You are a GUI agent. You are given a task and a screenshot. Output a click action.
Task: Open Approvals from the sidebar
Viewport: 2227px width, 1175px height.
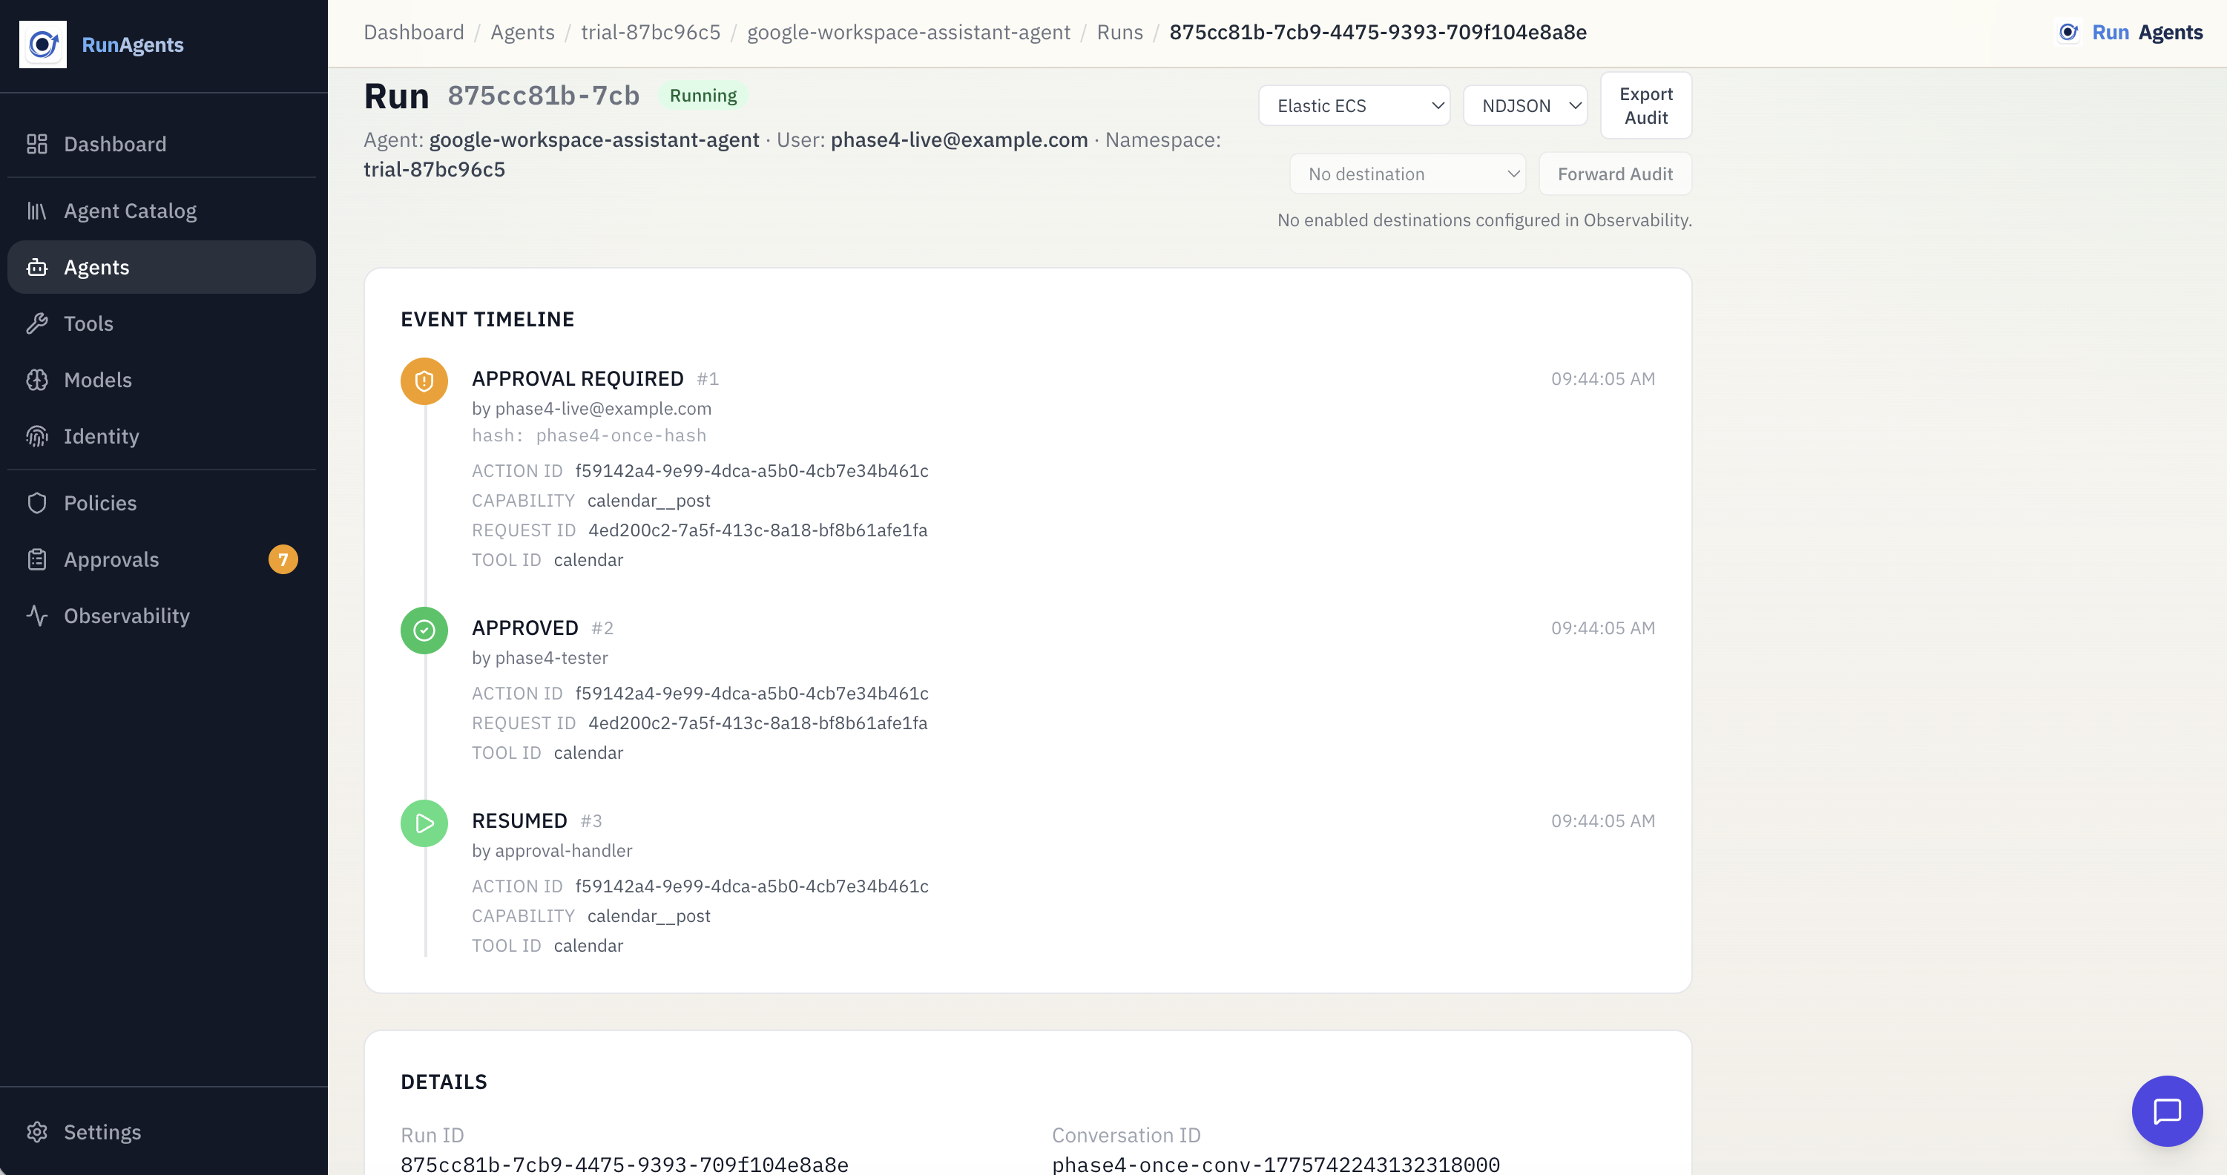tap(111, 559)
